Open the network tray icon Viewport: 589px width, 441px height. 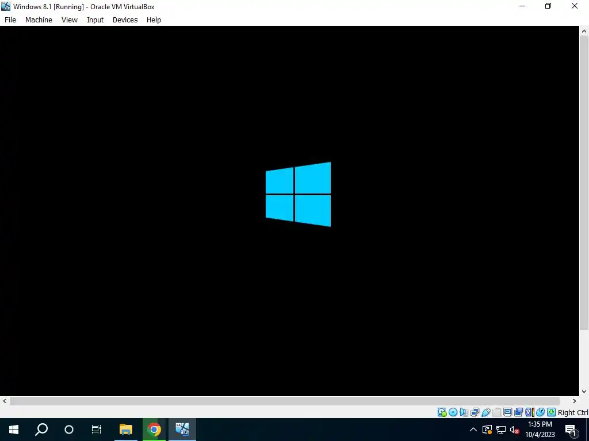[501, 430]
